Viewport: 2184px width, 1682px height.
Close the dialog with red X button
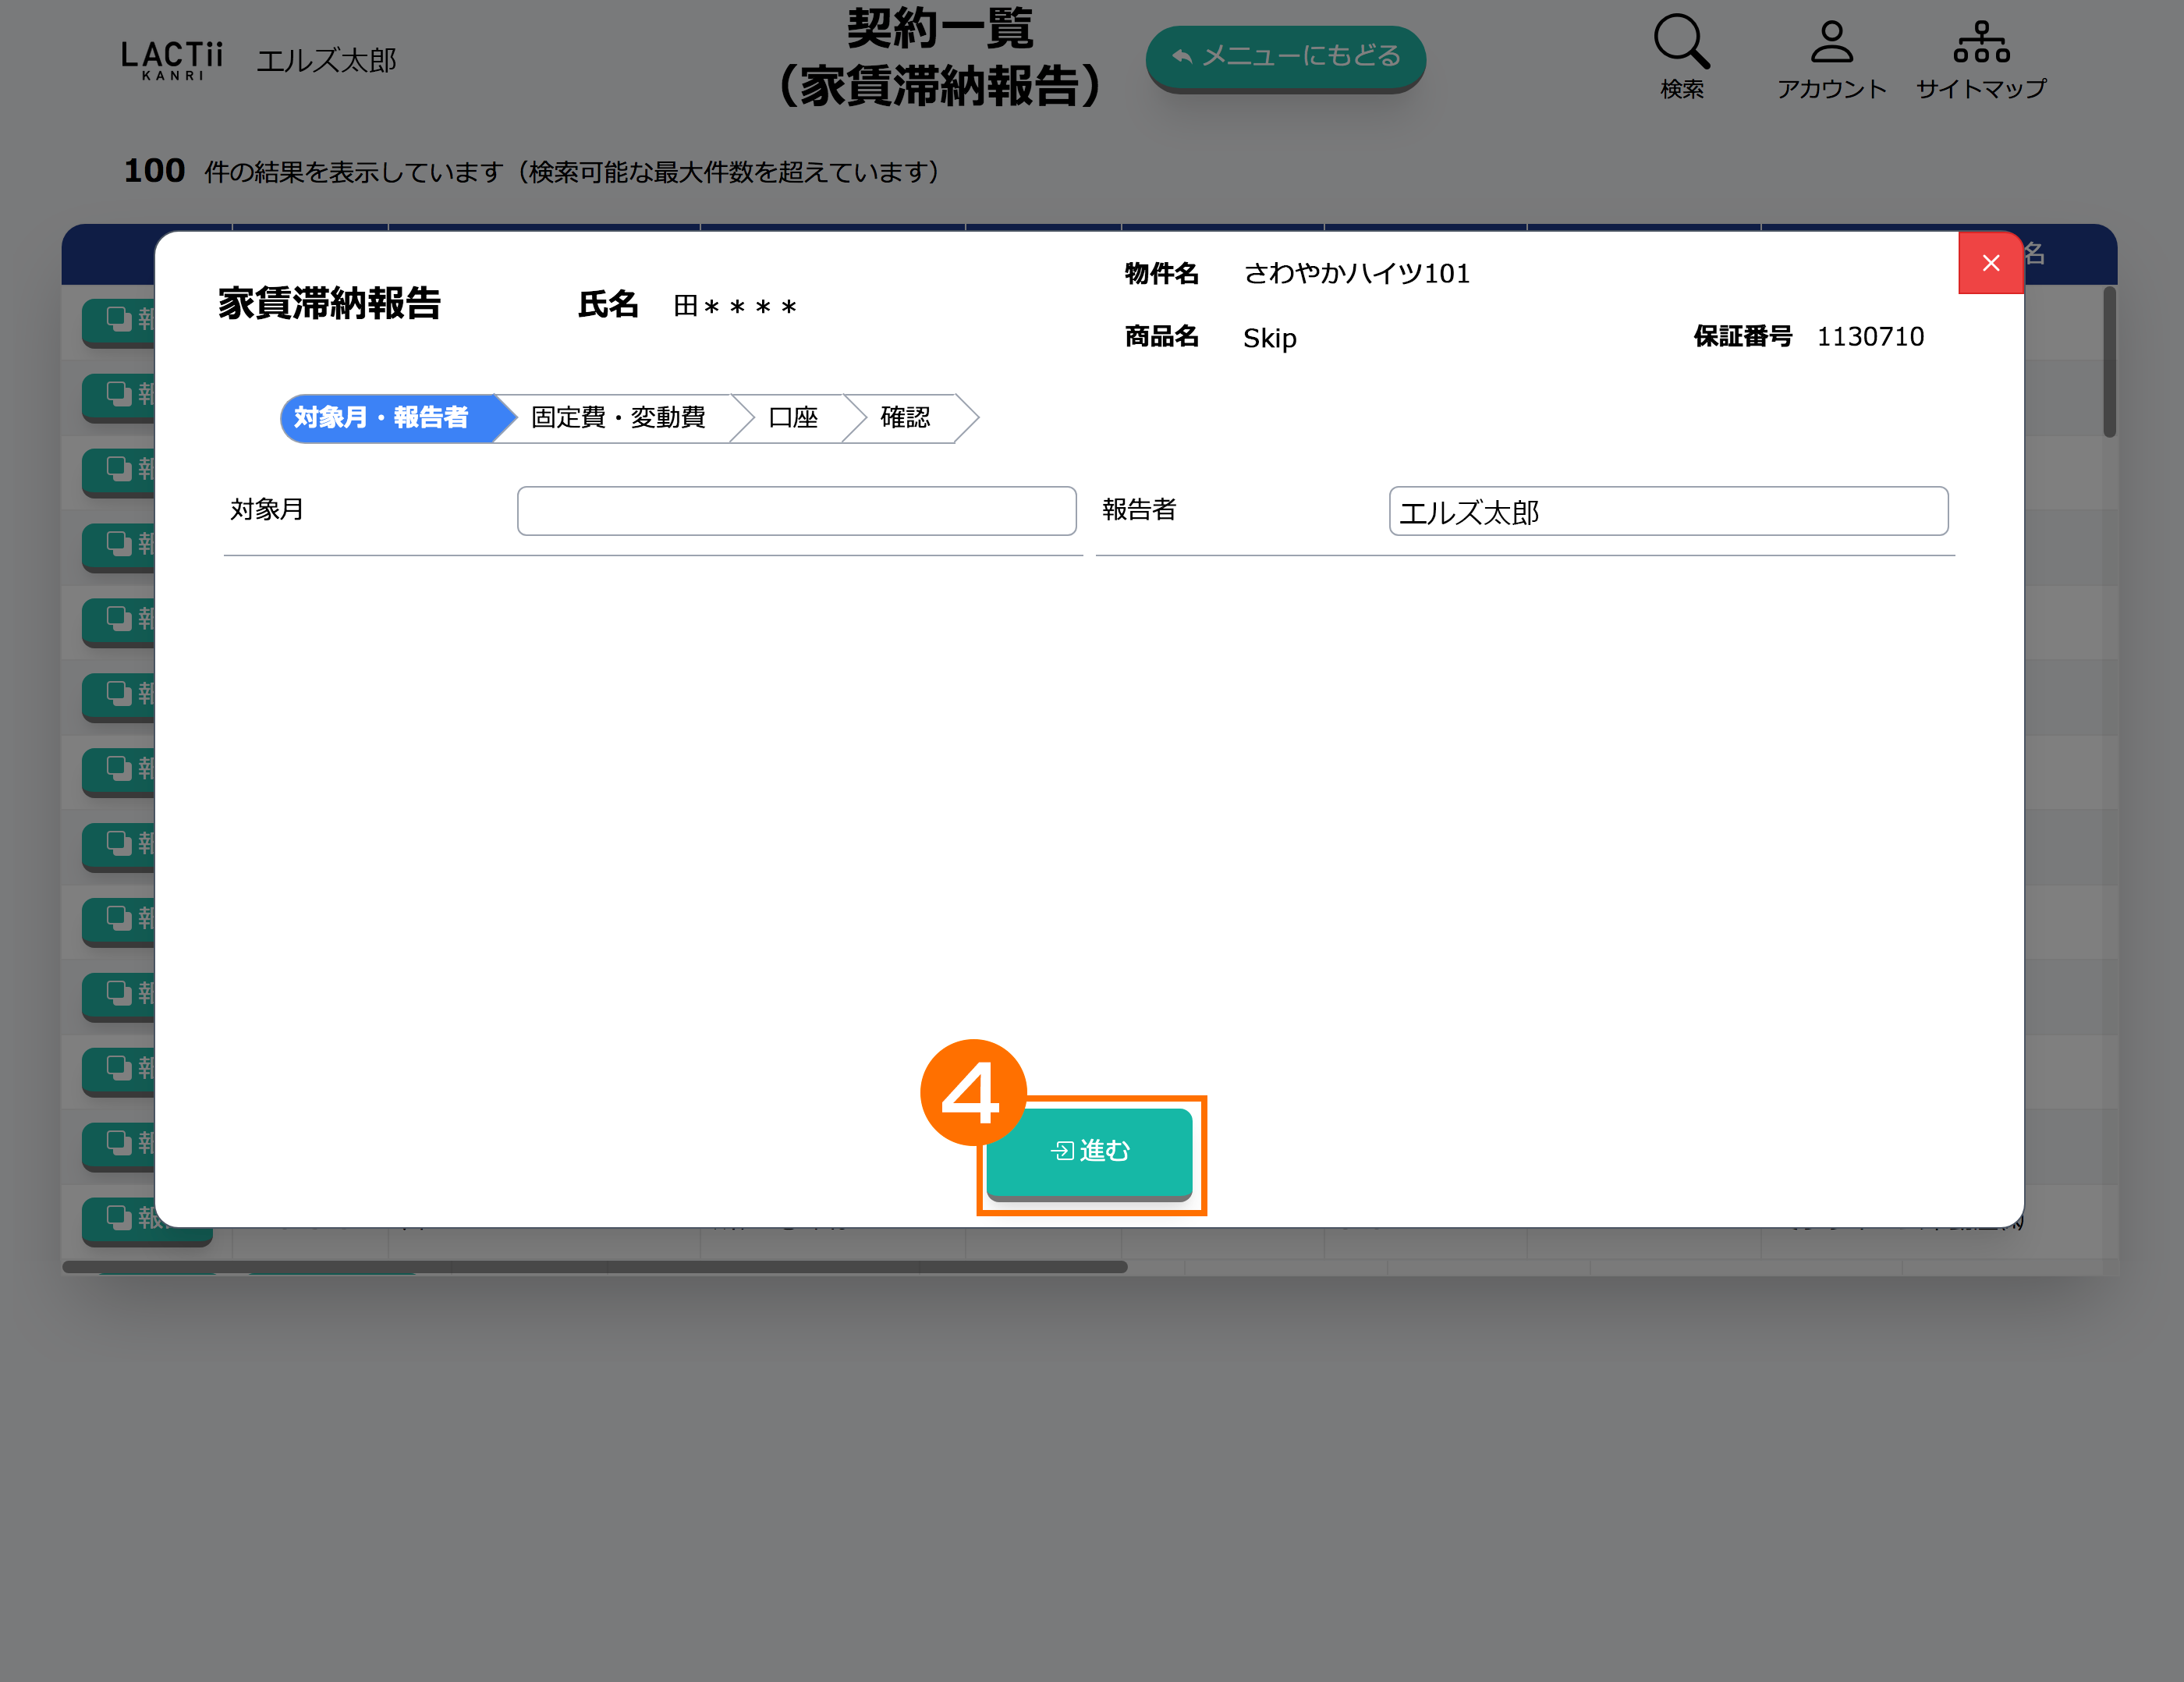(x=1990, y=263)
